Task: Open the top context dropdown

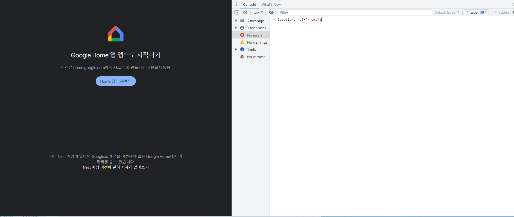Action: tap(258, 12)
